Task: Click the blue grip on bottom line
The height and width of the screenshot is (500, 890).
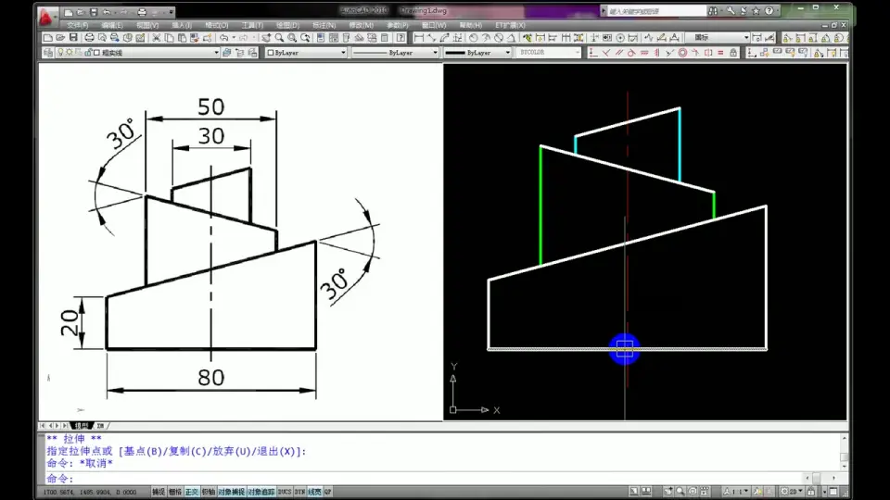Action: (624, 349)
